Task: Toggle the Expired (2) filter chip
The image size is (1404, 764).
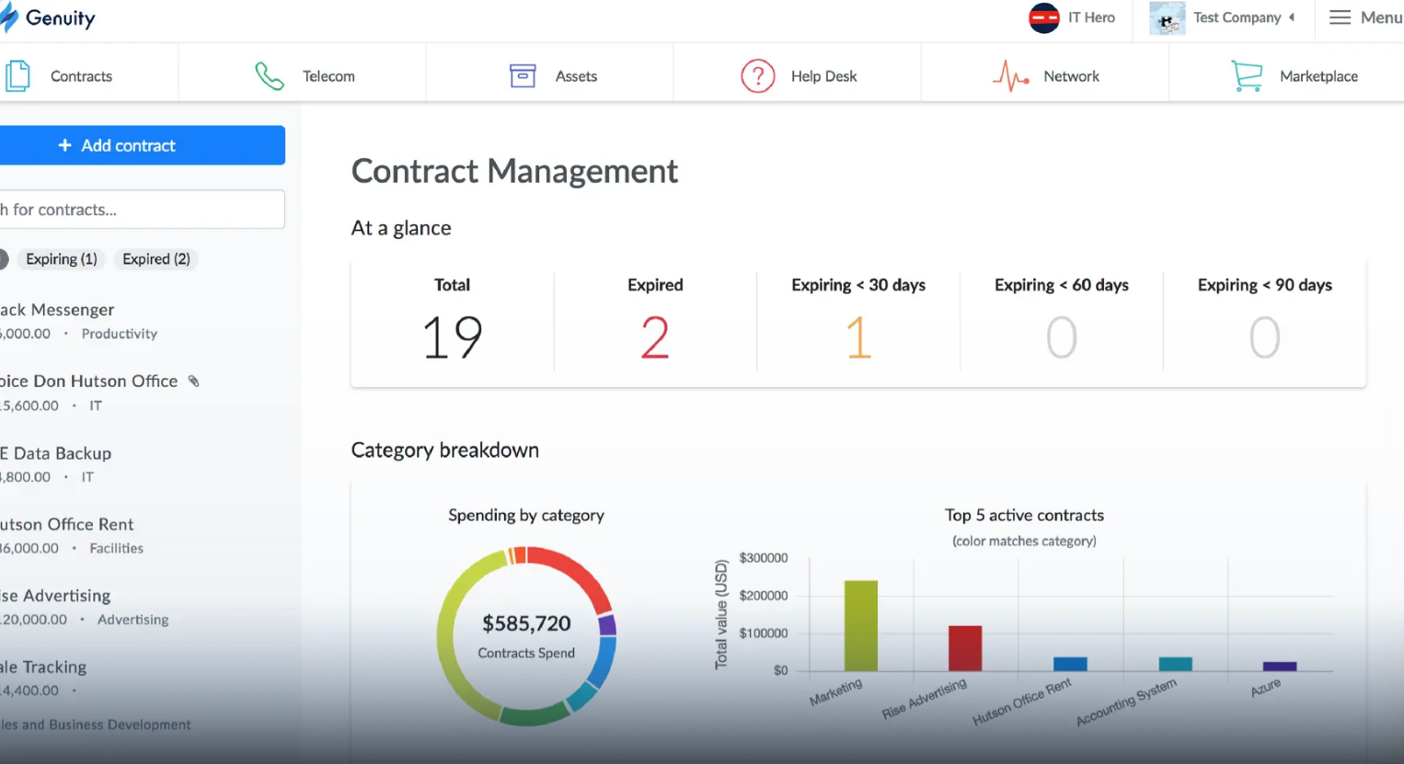Action: (155, 259)
